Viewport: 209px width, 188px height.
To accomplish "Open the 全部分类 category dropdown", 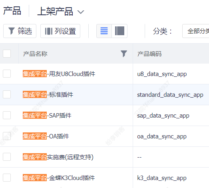I will pos(196,31).
